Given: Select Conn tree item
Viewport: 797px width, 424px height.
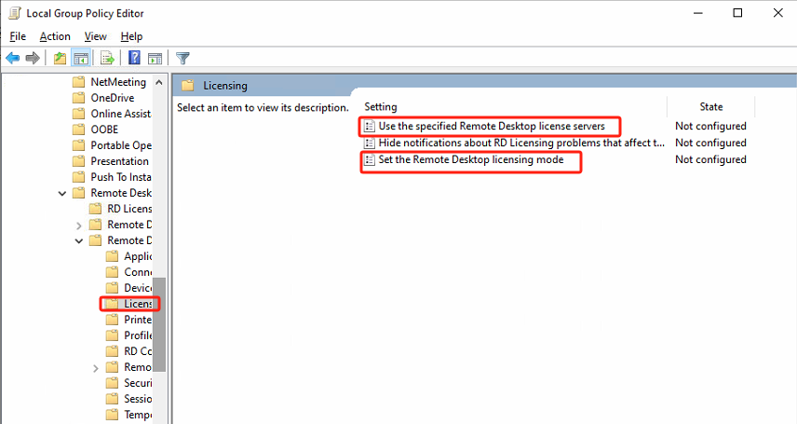Looking at the screenshot, I should (138, 272).
